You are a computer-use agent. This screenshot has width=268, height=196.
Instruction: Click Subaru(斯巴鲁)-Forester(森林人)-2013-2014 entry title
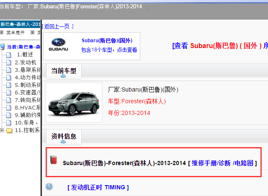coord(124,163)
